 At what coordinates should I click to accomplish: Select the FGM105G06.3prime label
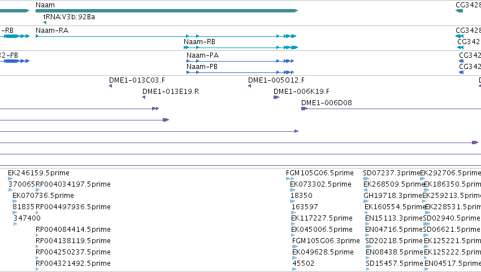click(326, 241)
